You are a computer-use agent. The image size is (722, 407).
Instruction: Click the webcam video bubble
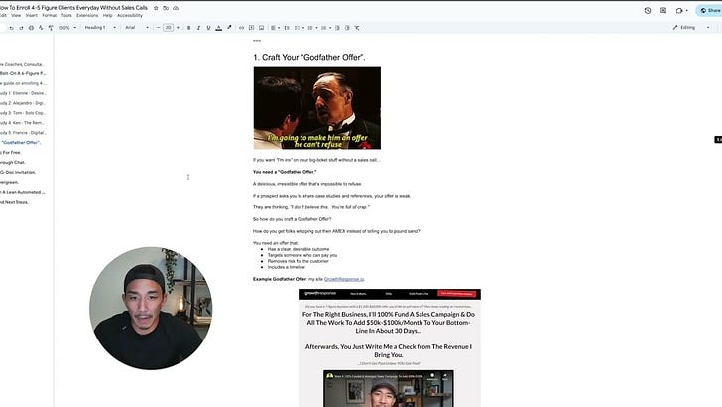click(x=151, y=309)
